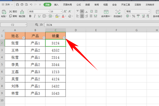This screenshot has width=159, height=106.
Task: Switch to the 插入 tab
Action: (56, 5)
